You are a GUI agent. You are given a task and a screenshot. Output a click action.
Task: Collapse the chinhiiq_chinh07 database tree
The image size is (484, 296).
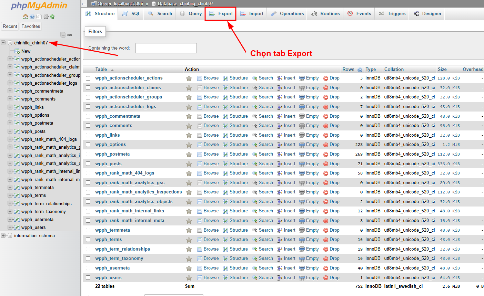click(3, 43)
